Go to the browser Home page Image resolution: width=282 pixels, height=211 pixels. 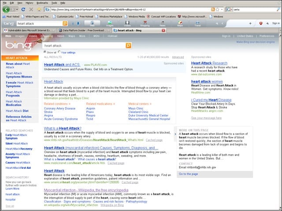click(39, 10)
